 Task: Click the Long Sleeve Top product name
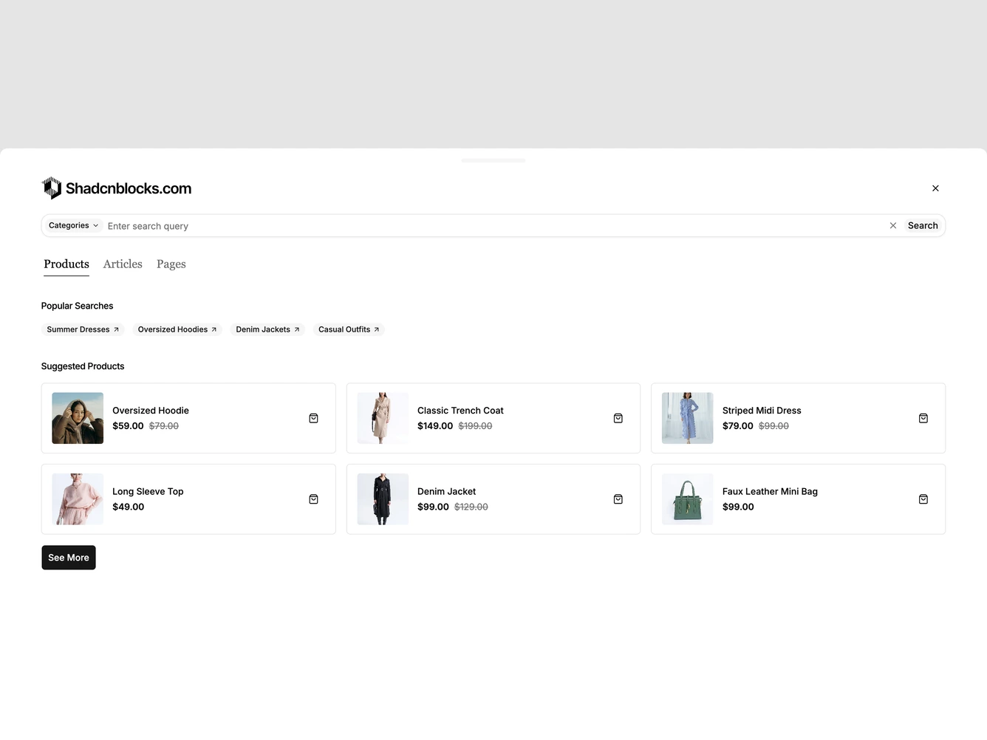tap(148, 492)
